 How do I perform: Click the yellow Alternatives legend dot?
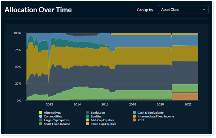41,113
